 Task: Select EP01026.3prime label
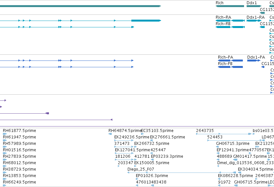152,176
